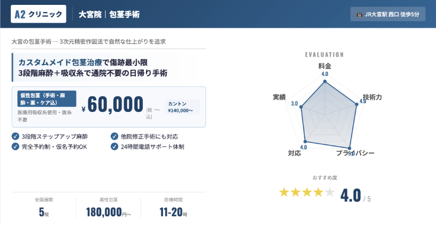This screenshot has height=227, width=436.
Task: Click the 診療時間 11-20時 stat
Action: [x=174, y=208]
